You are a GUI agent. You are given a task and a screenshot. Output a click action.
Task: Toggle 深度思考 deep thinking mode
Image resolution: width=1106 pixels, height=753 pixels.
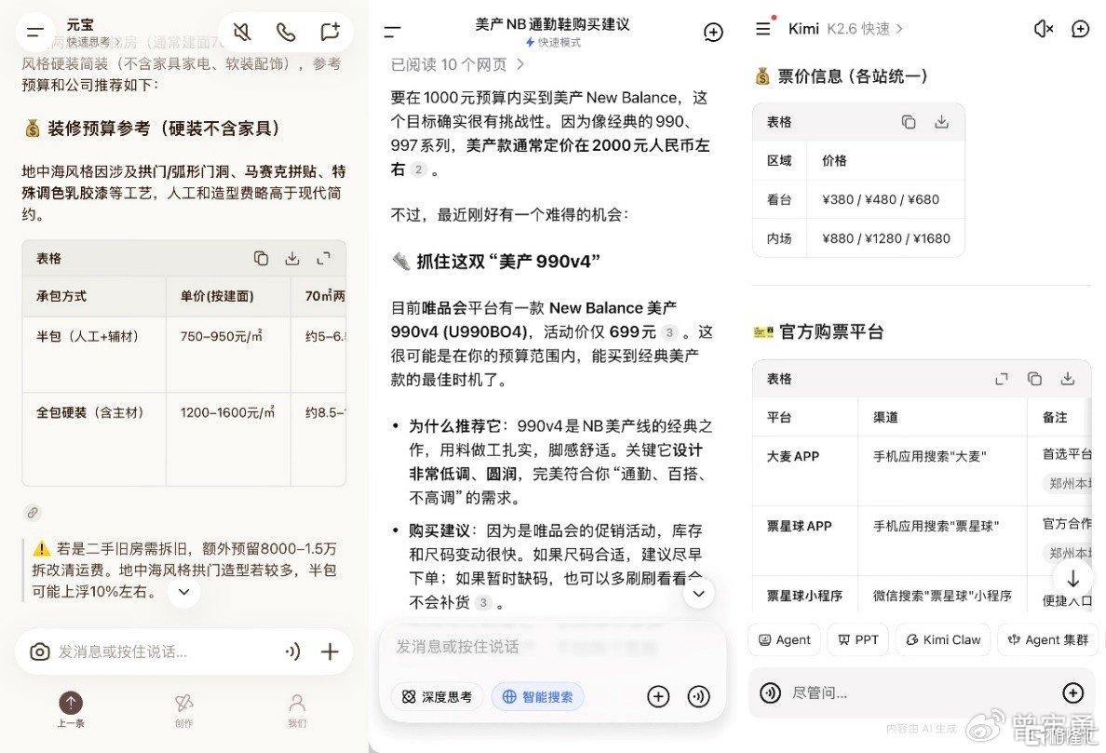tap(438, 696)
